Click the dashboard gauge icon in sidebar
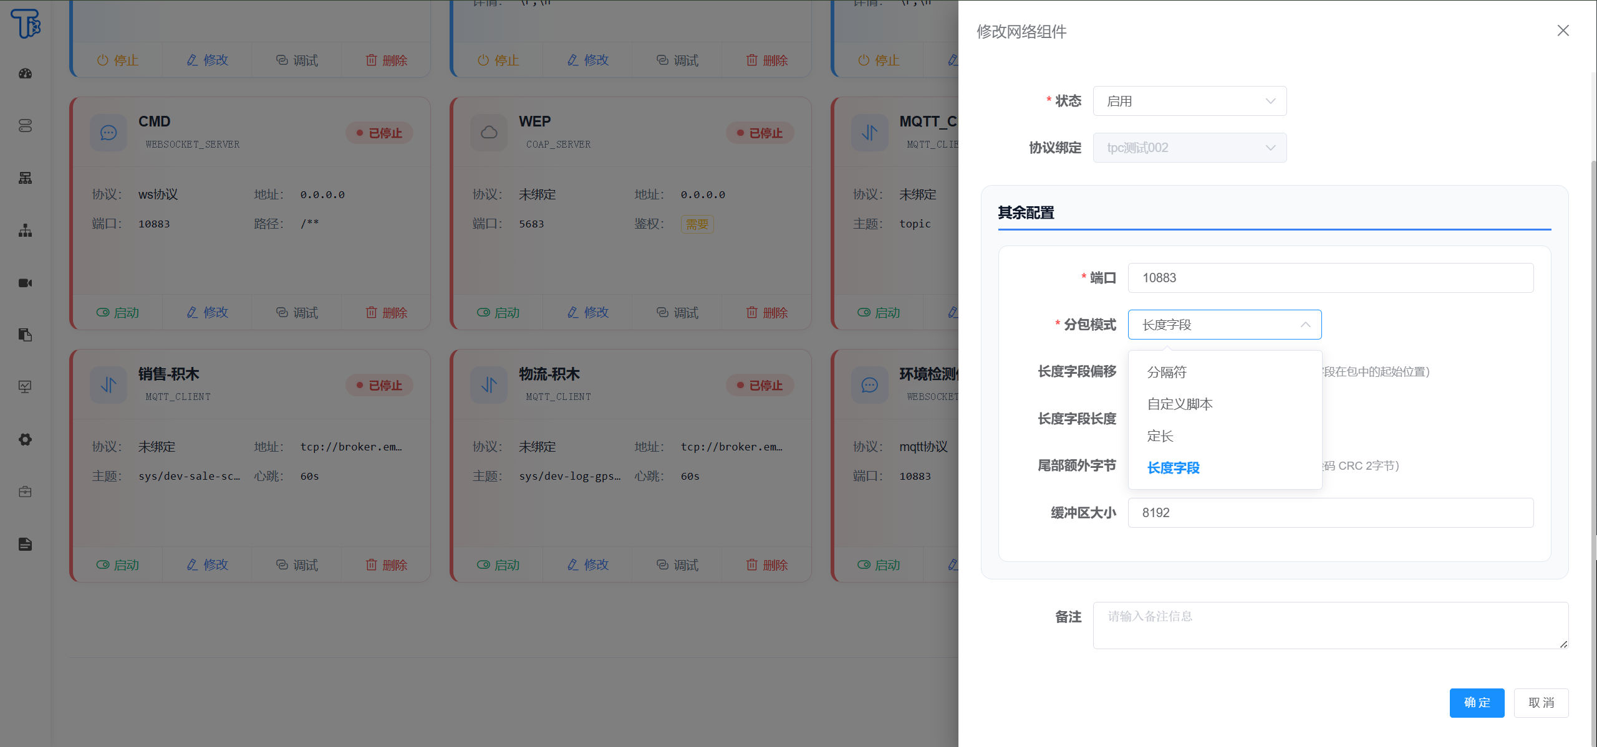The width and height of the screenshot is (1597, 747). [25, 74]
